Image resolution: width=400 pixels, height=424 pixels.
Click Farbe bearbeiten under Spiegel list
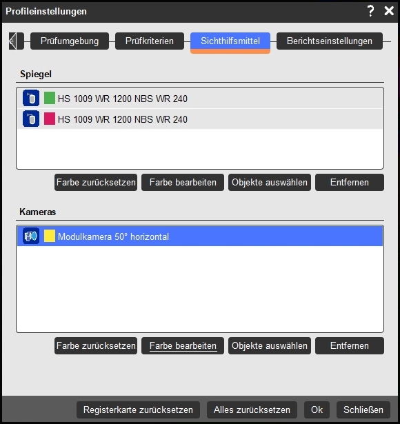(x=183, y=182)
